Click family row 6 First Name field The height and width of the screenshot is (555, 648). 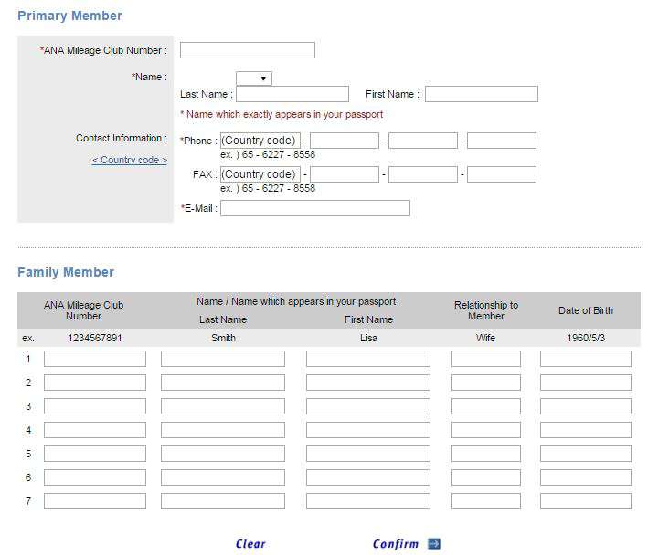[x=367, y=477]
